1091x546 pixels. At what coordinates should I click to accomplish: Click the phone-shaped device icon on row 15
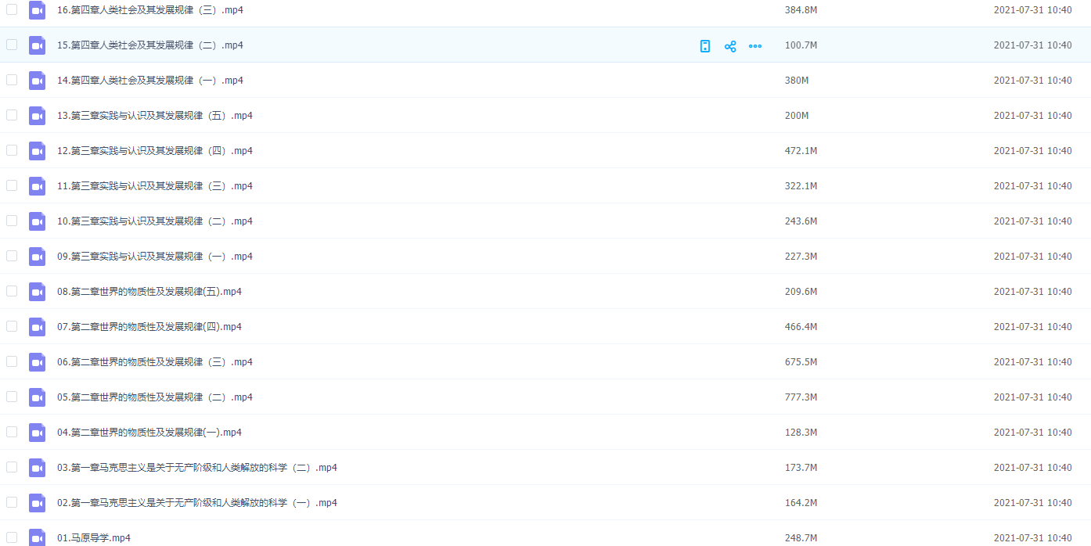pos(705,46)
